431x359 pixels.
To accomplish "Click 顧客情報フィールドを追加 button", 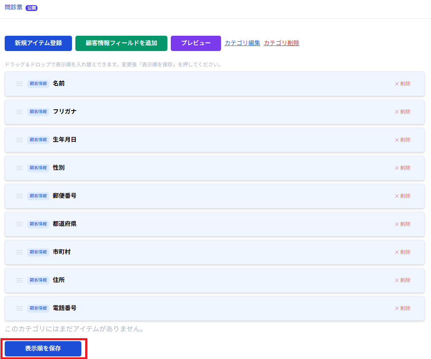I will pos(121,43).
